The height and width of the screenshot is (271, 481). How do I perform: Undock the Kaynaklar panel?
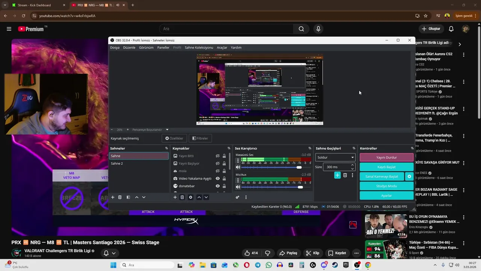(229, 148)
